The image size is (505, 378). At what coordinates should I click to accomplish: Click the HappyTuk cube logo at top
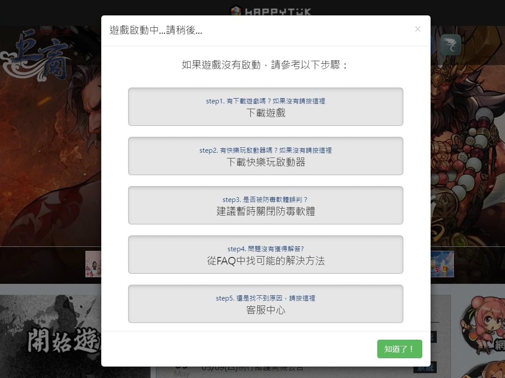tap(236, 11)
